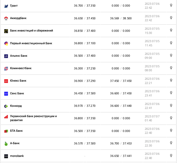The width and height of the screenshot is (177, 163).
Task: Open map pin for Коминвестбанк
Action: pos(171,68)
